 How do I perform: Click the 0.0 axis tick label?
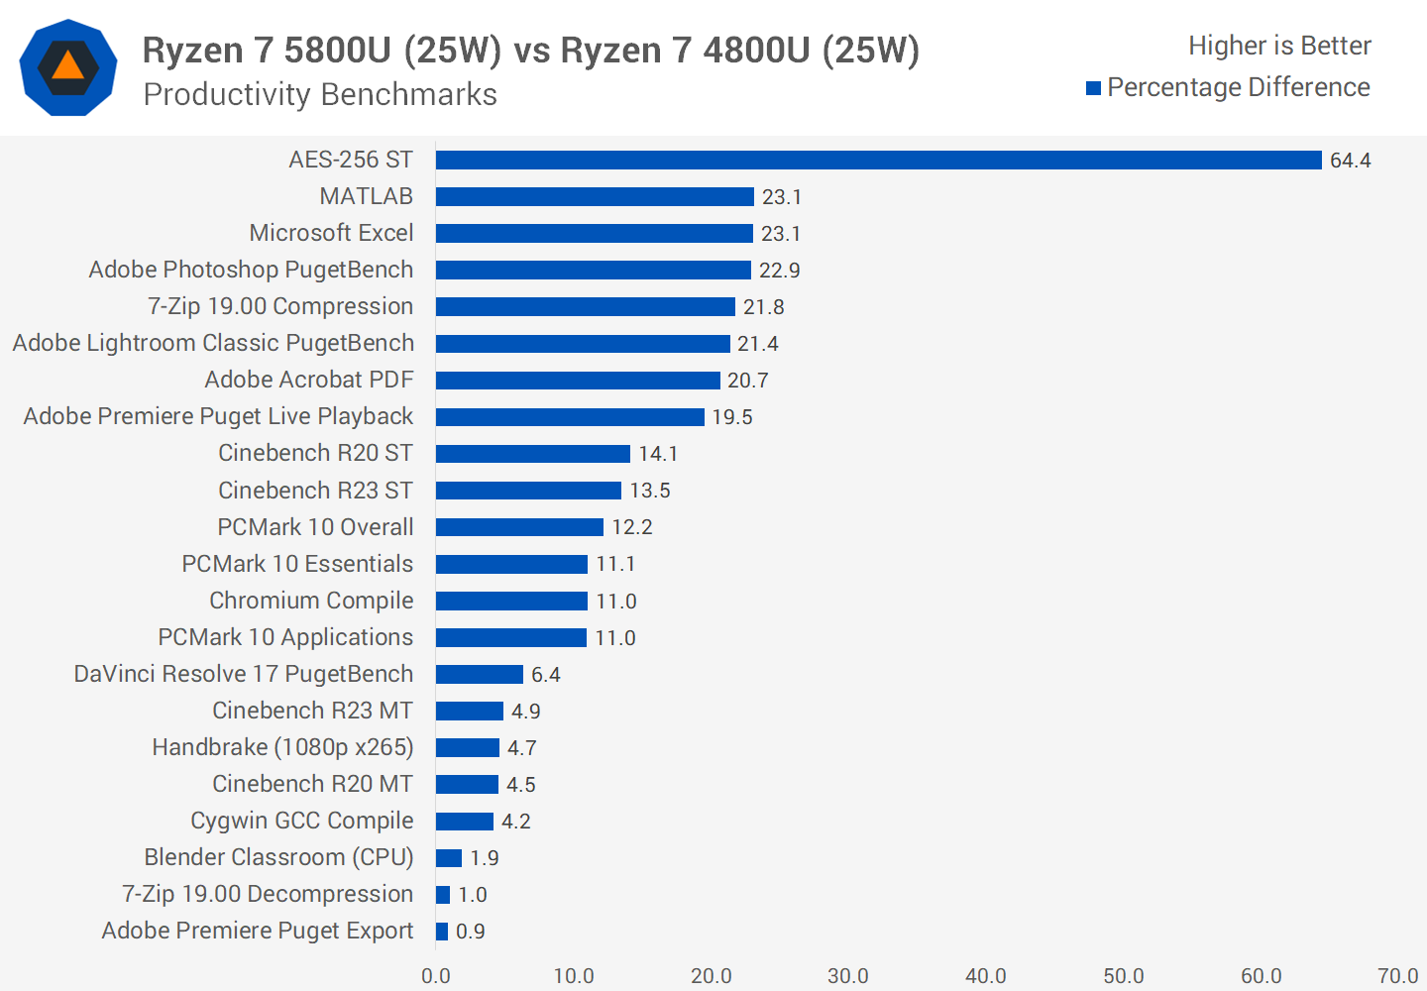(436, 976)
